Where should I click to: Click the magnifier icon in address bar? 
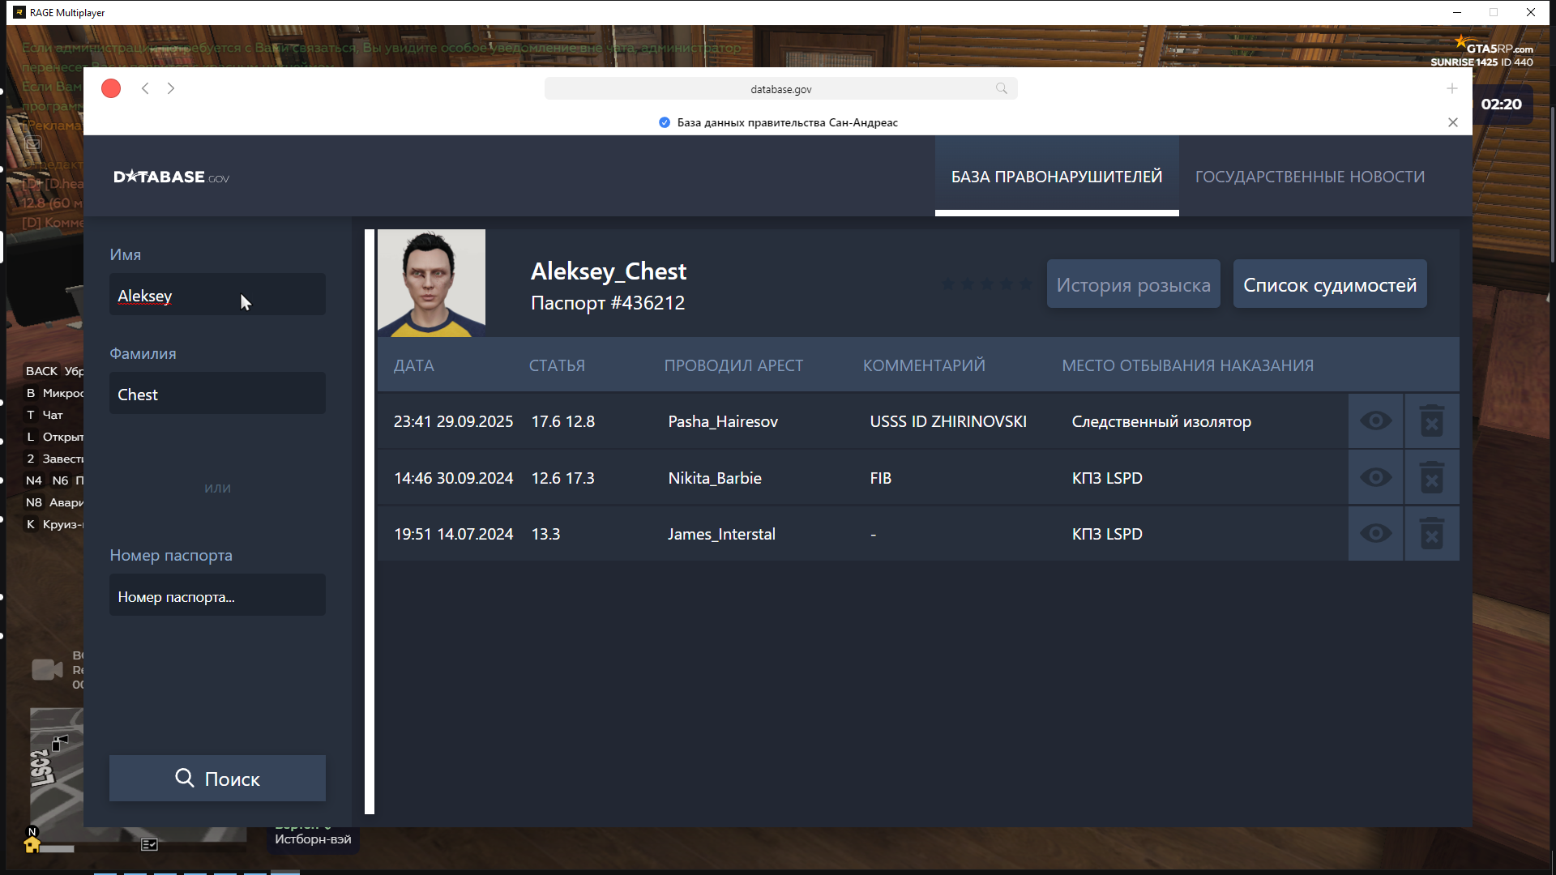point(1002,88)
